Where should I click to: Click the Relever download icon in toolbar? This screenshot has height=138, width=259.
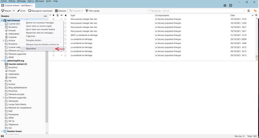point(3,11)
